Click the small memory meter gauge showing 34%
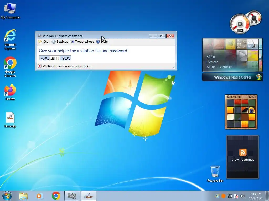This screenshot has width=269, height=201. 255,18
